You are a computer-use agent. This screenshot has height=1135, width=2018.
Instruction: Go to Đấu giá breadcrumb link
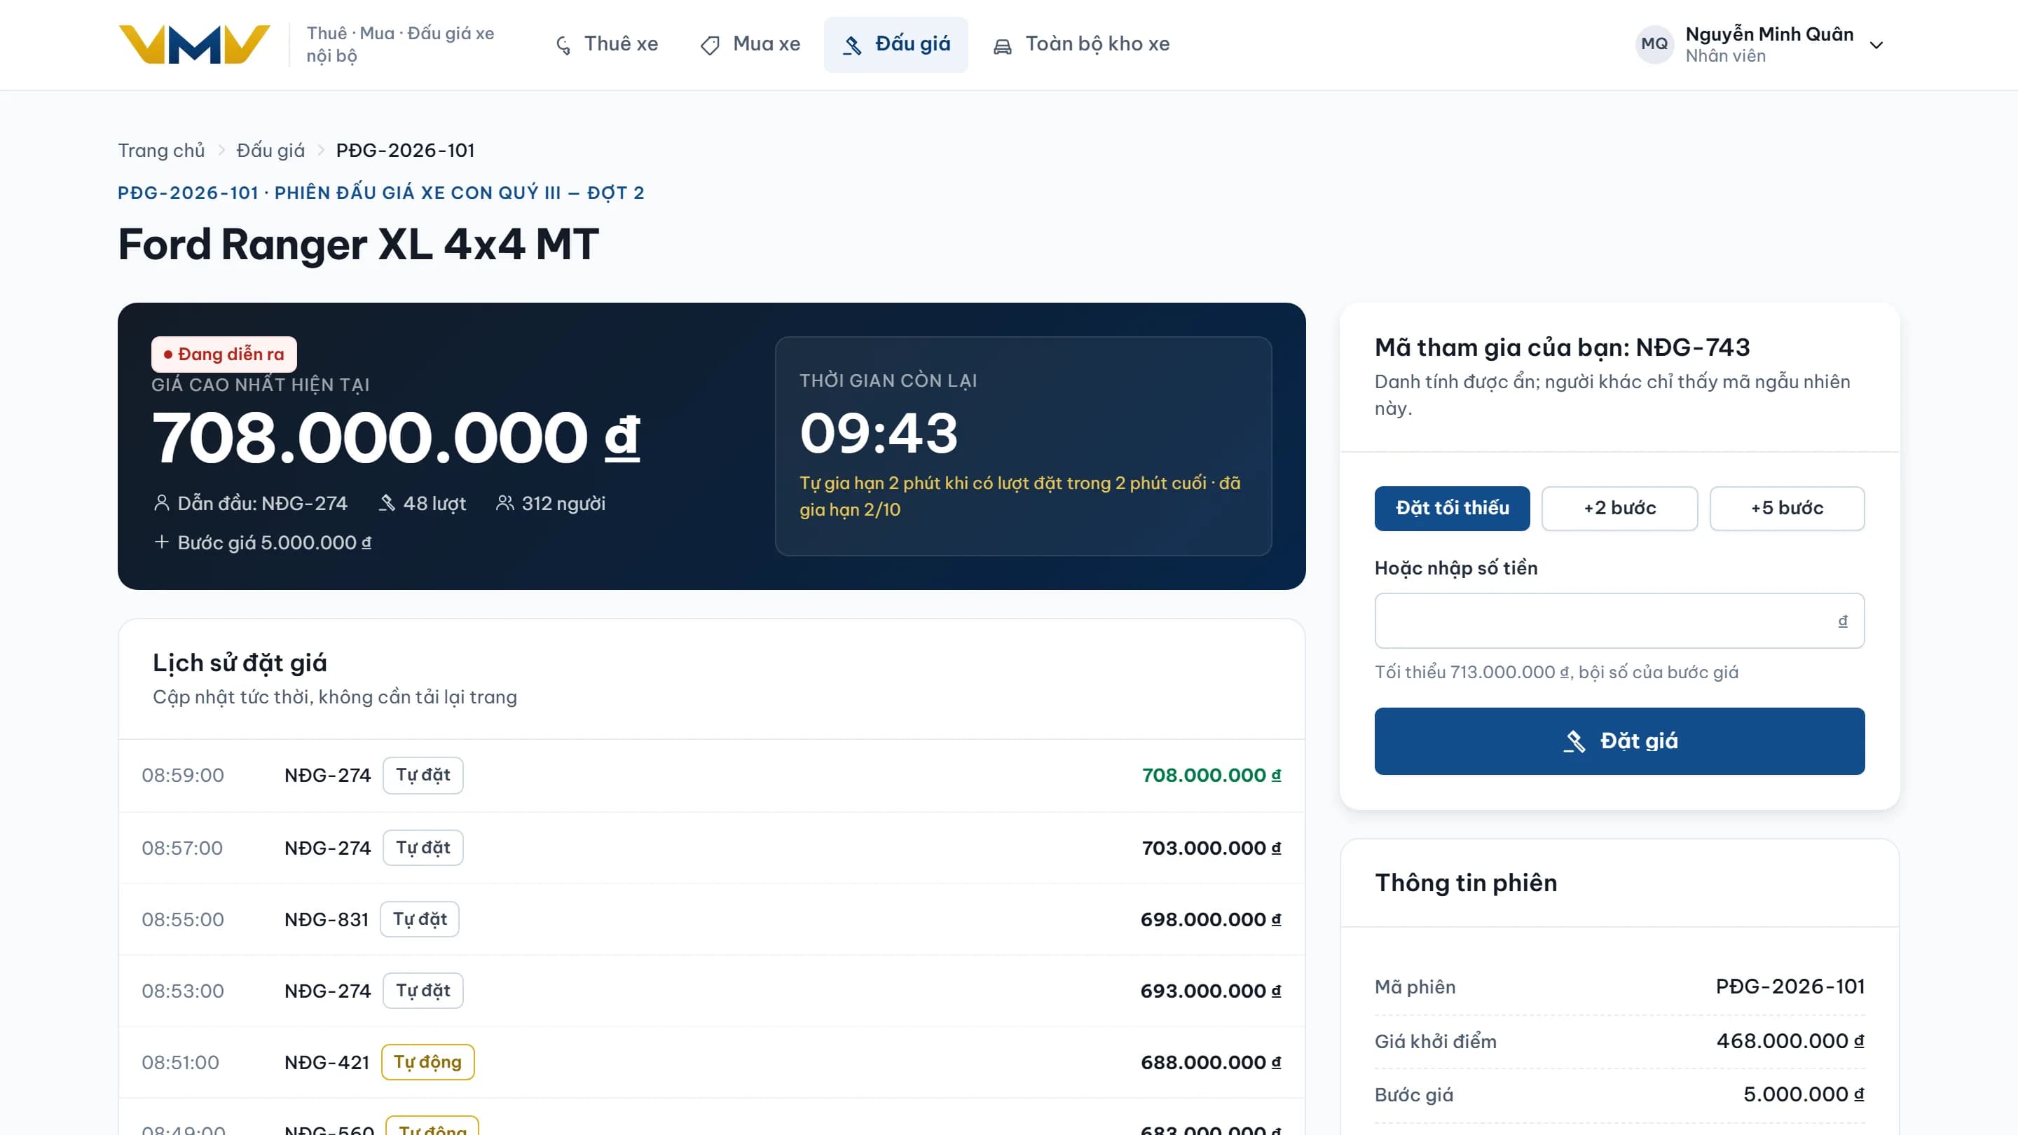(x=270, y=151)
